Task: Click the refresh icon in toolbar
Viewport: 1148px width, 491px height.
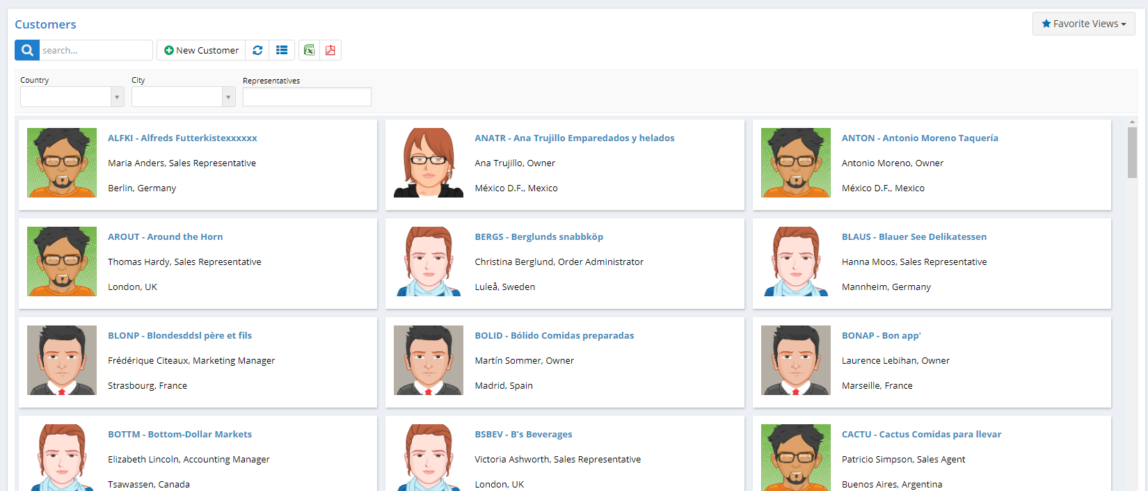Action: [x=257, y=50]
